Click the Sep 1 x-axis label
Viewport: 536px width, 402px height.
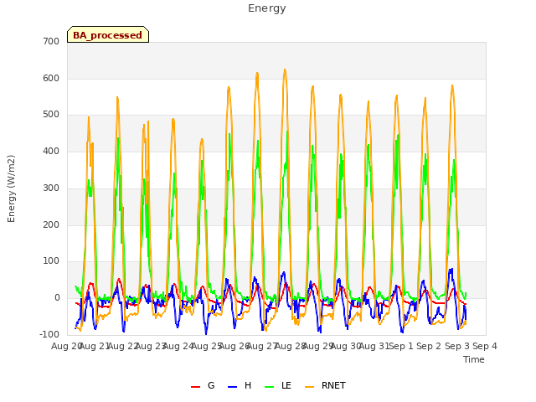tap(401, 346)
